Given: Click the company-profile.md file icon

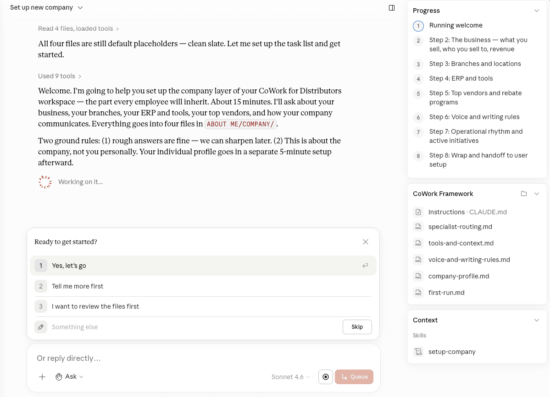Looking at the screenshot, I should click(418, 276).
